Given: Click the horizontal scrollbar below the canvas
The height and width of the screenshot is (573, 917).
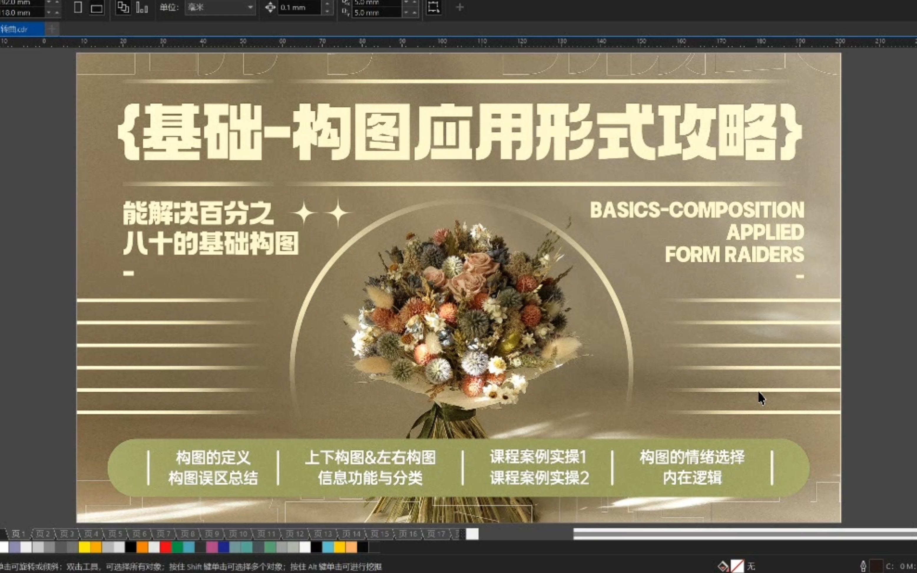Looking at the screenshot, I should tap(745, 534).
